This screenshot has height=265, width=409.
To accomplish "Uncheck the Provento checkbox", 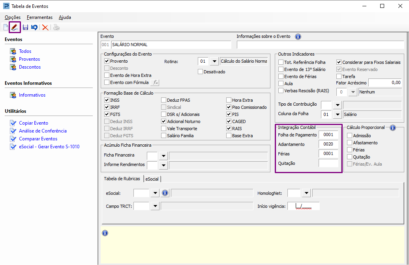I will click(x=107, y=61).
